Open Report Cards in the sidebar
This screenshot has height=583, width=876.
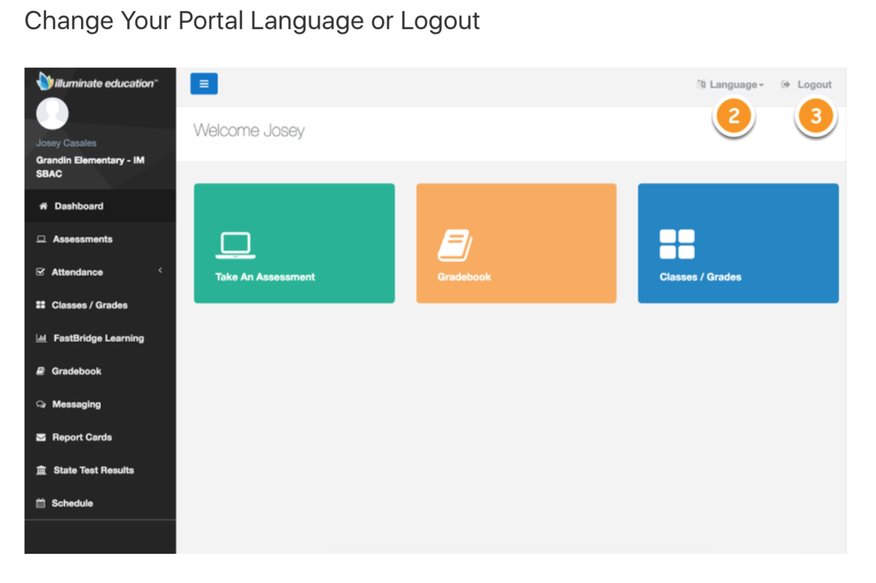100,437
